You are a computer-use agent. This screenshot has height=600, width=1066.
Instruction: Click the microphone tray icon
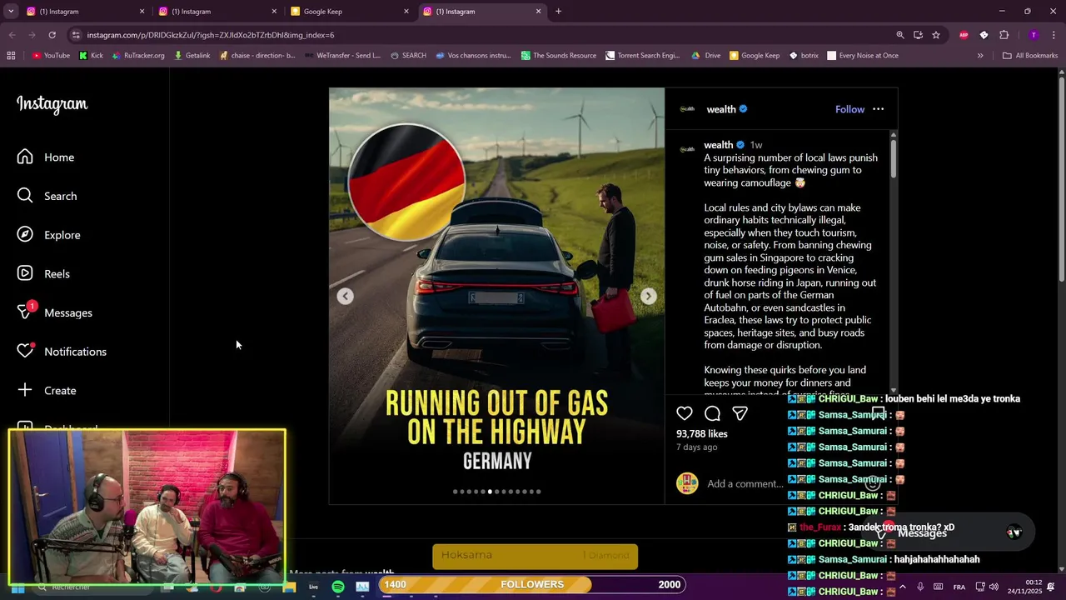point(920,587)
